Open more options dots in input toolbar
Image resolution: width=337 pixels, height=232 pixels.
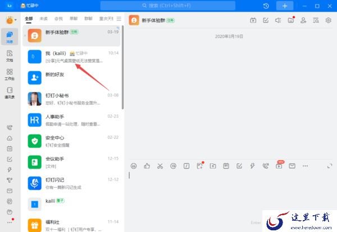coord(305,166)
